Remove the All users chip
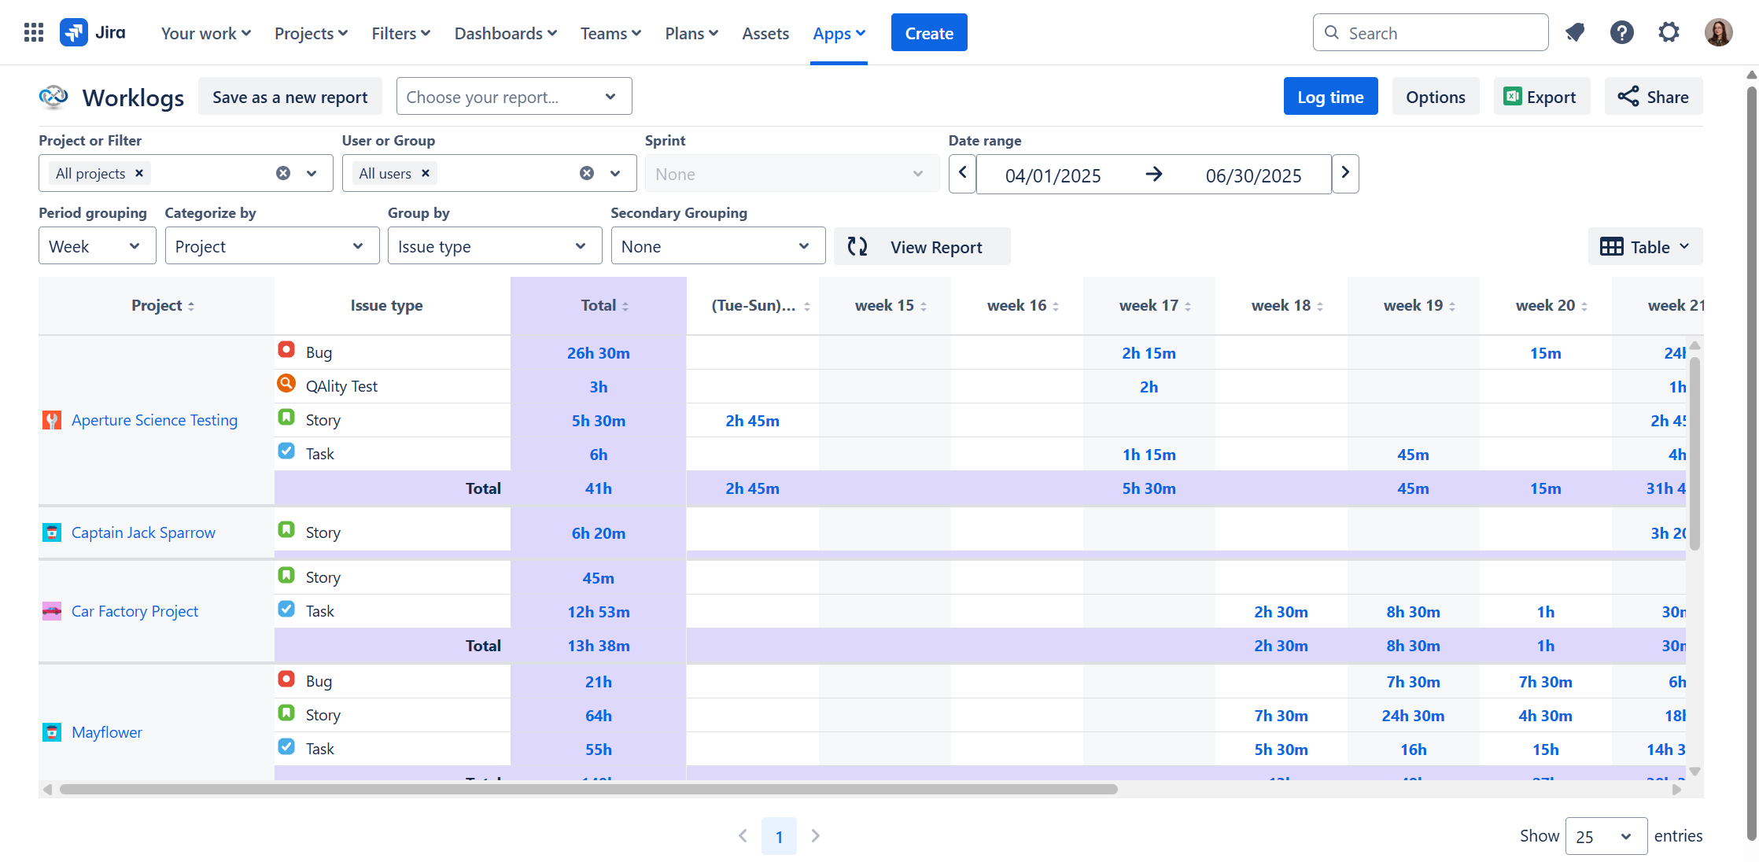The width and height of the screenshot is (1759, 862). [x=426, y=173]
